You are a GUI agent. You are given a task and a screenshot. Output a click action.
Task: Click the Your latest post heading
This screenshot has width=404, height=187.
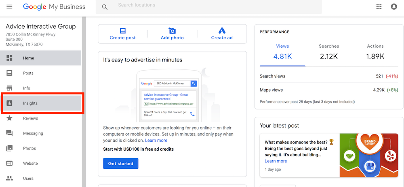[x=279, y=126]
